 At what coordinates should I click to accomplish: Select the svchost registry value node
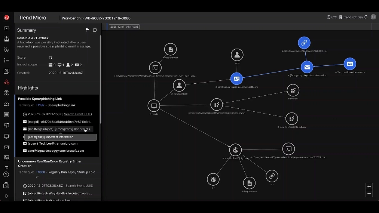point(293,90)
